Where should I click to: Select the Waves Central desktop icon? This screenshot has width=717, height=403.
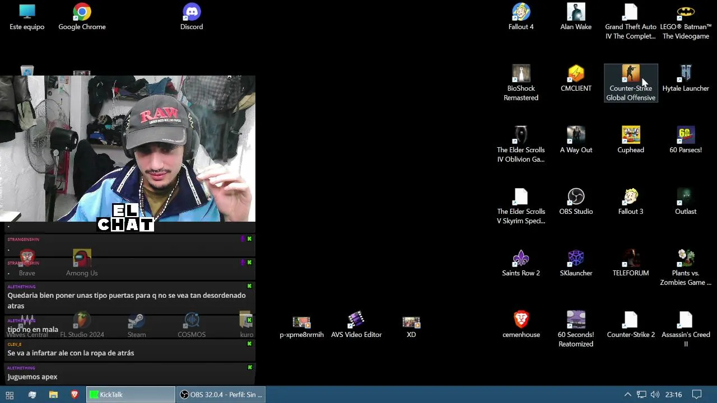point(27,325)
